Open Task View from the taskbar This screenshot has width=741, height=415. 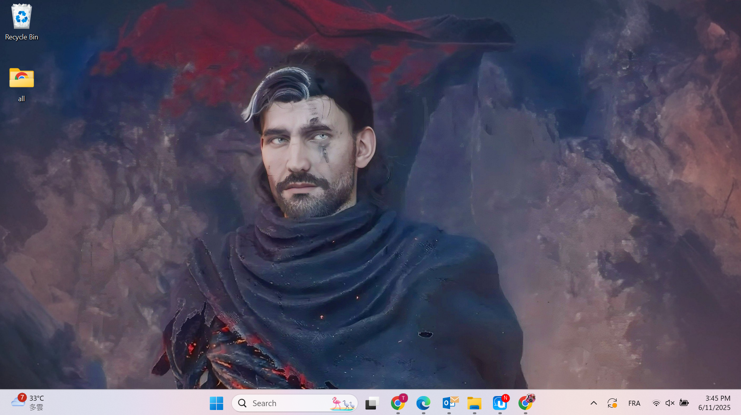pos(372,403)
